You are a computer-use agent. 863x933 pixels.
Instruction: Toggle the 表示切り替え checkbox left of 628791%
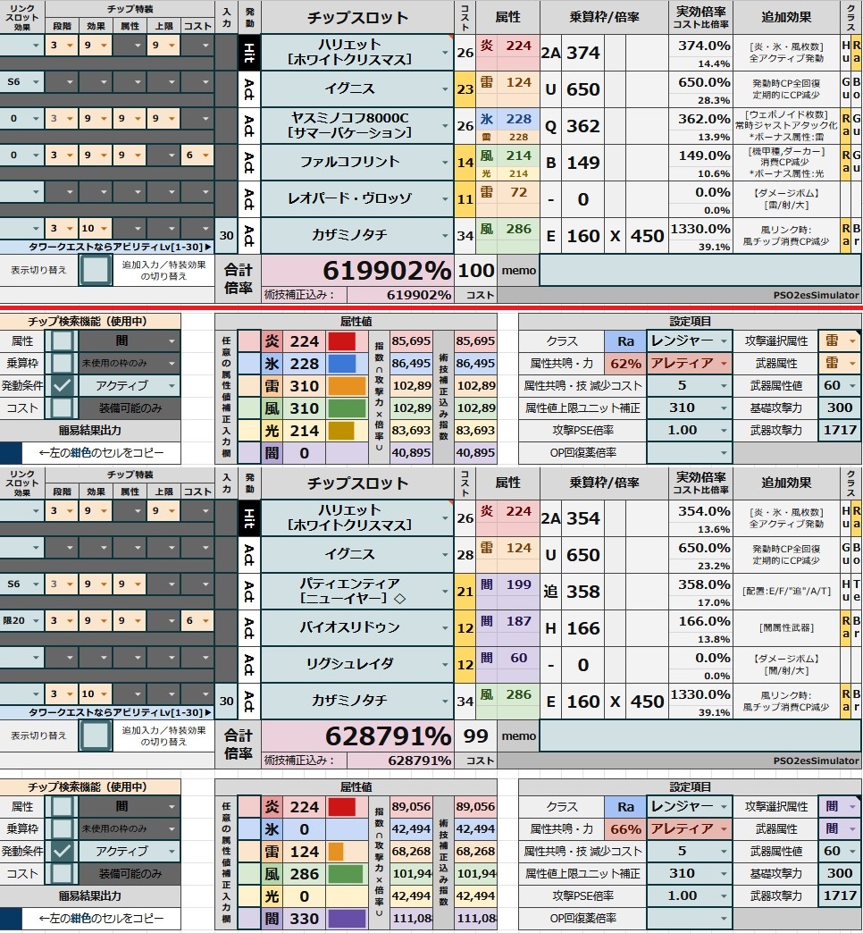pyautogui.click(x=95, y=736)
